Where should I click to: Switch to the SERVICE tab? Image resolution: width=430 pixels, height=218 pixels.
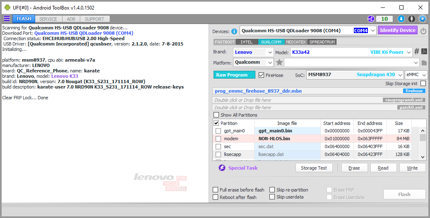pos(48,19)
